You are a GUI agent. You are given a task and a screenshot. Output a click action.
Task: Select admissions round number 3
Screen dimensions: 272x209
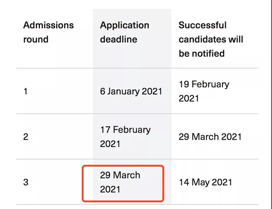coord(26,182)
